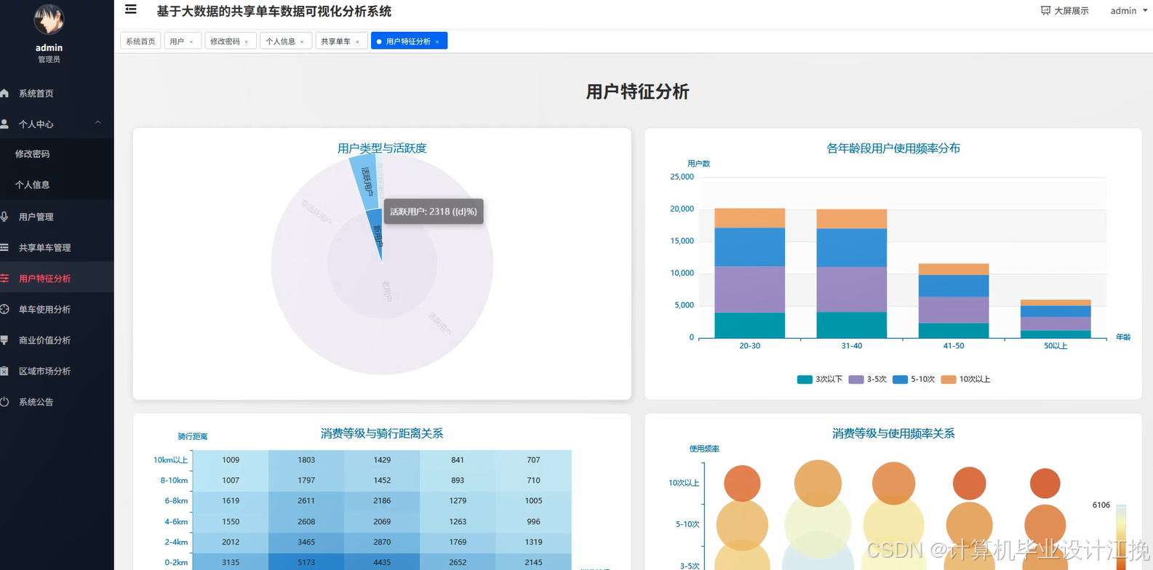Viewport: 1153px width, 570px height.
Task: Click the trophy icon beside 商业价值分析
Action: coord(4,340)
